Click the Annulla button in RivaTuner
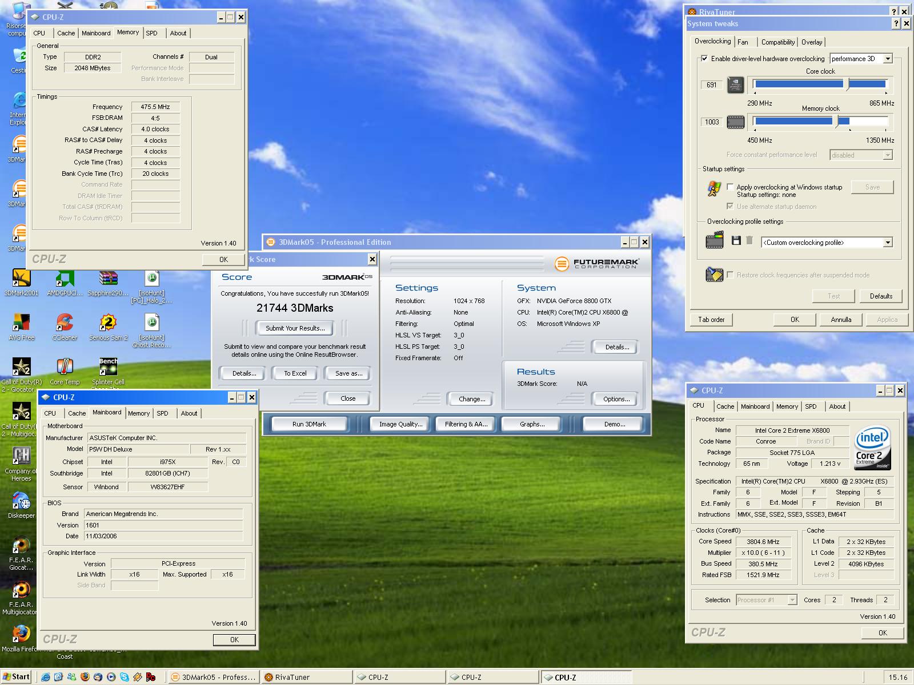This screenshot has height=685, width=914. (x=841, y=320)
